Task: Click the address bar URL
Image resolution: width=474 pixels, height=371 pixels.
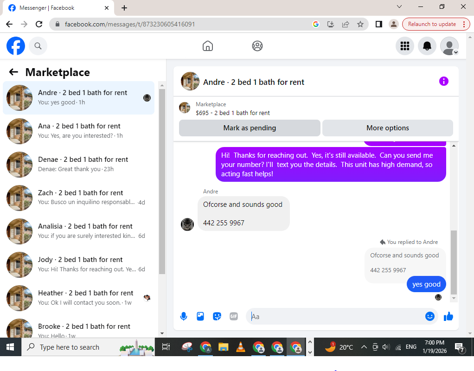Action: point(130,24)
